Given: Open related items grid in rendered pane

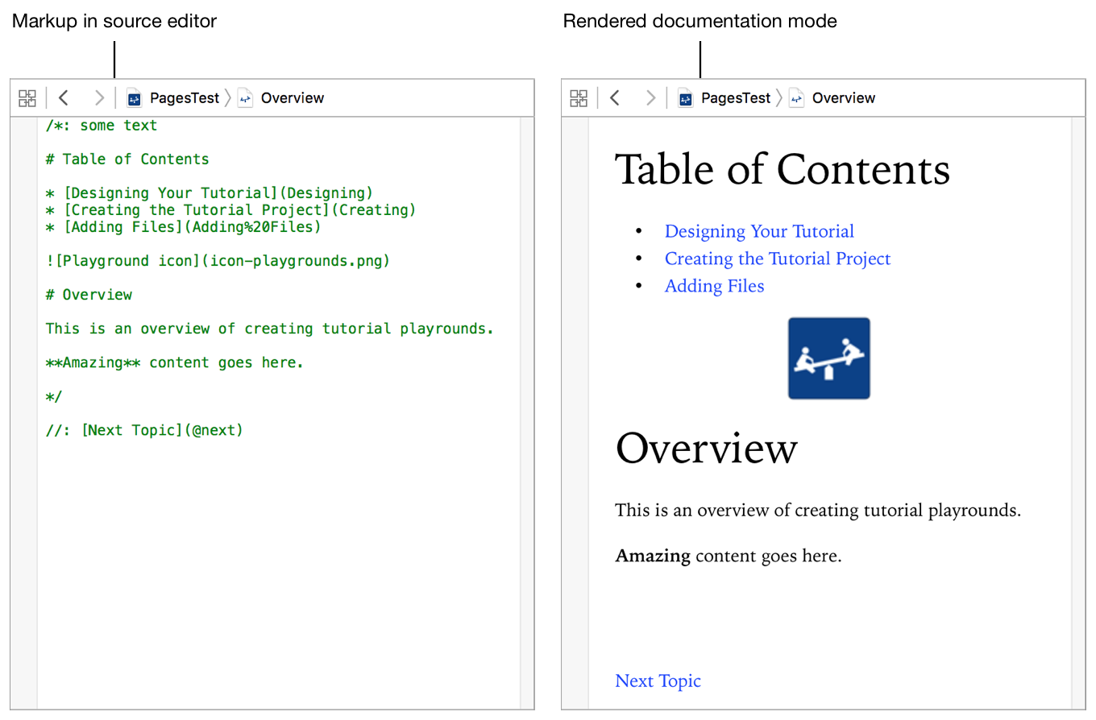Looking at the screenshot, I should point(579,98).
